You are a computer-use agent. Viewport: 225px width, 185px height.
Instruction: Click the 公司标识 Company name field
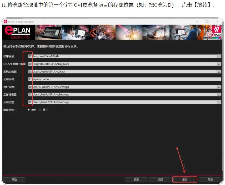click(125, 79)
